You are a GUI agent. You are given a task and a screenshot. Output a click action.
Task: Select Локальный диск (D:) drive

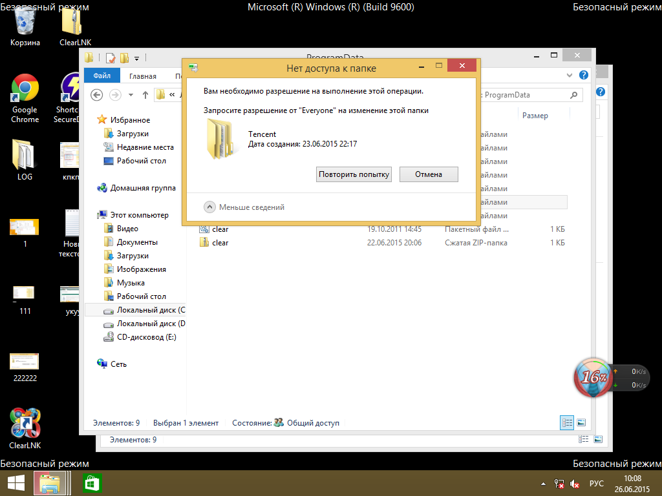pos(144,324)
